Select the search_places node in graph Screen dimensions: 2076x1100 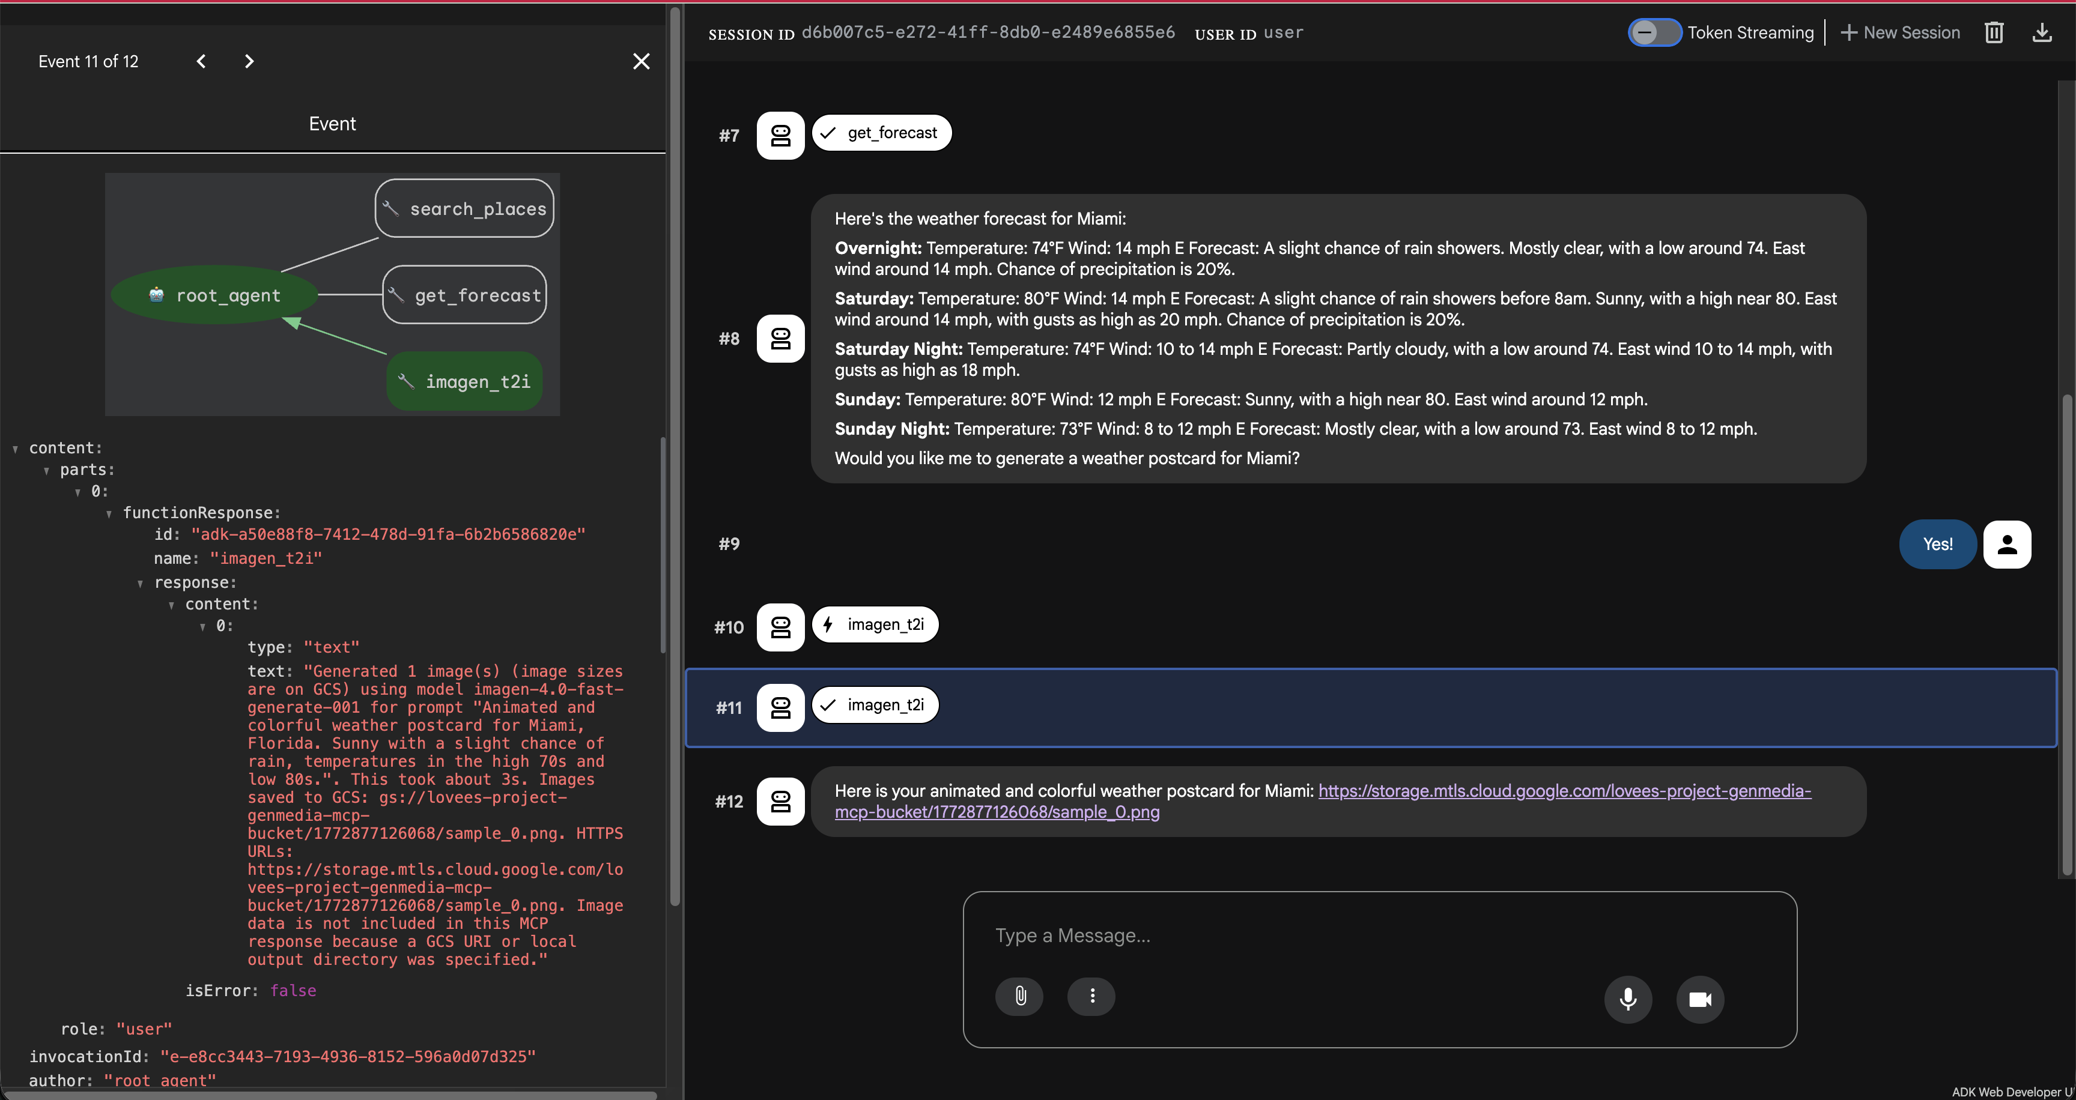click(x=465, y=208)
